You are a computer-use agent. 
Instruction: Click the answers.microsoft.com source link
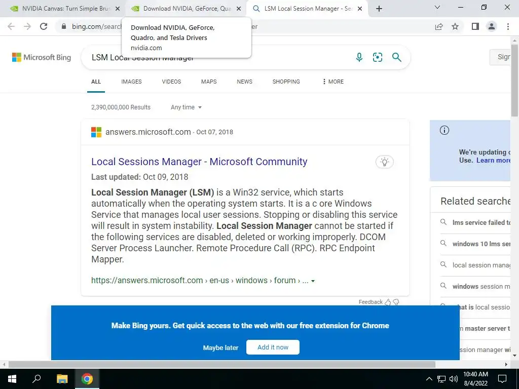[148, 132]
